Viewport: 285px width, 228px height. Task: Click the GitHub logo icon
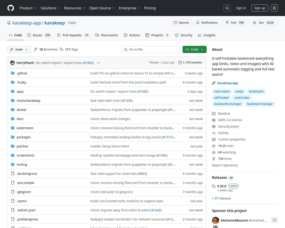click(x=11, y=8)
